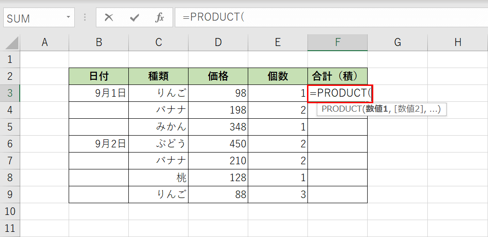This screenshot has width=488, height=237.
Task: Select the price cell 198
Action: coord(218,110)
